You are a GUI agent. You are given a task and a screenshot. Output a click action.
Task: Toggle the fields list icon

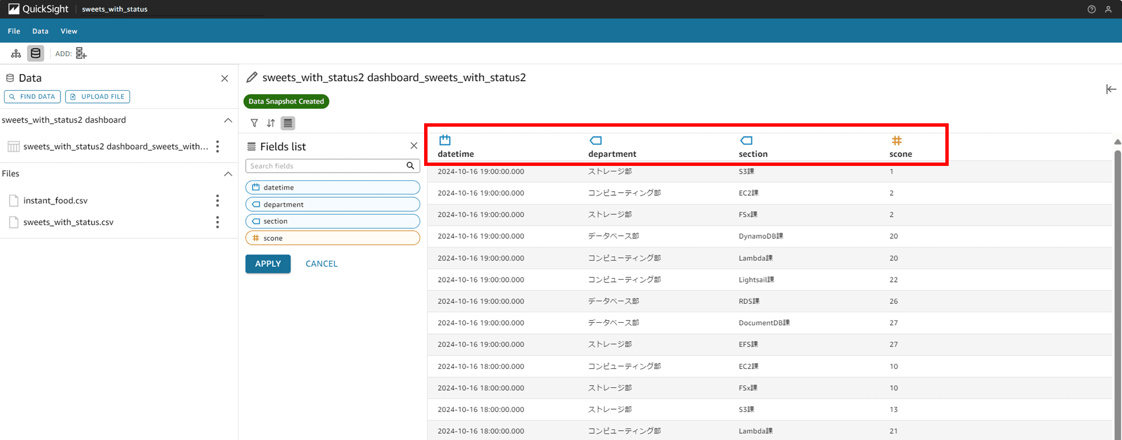288,123
